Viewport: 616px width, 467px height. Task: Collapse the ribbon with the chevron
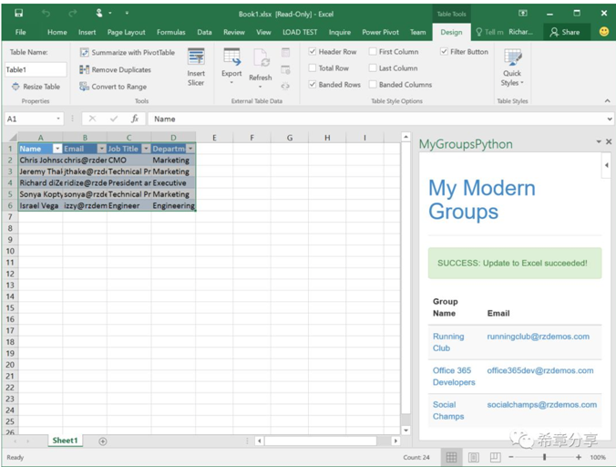pos(608,101)
